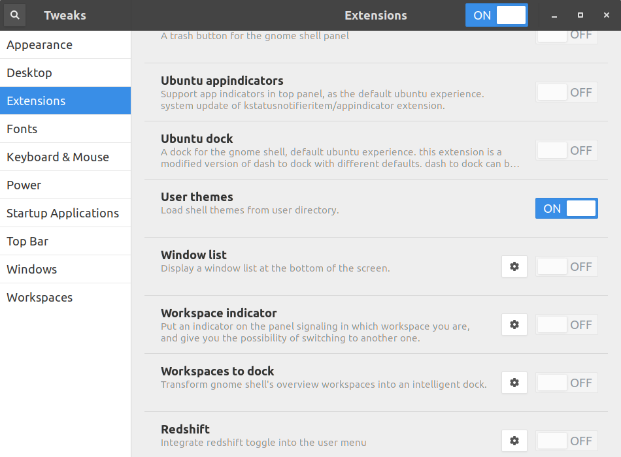
Task: Open Window list settings gear
Action: (514, 266)
